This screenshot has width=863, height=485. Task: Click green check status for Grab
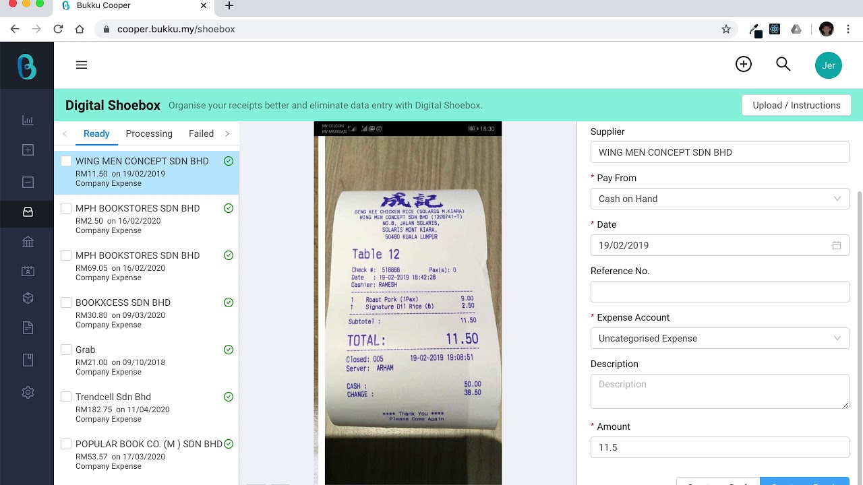[229, 350]
